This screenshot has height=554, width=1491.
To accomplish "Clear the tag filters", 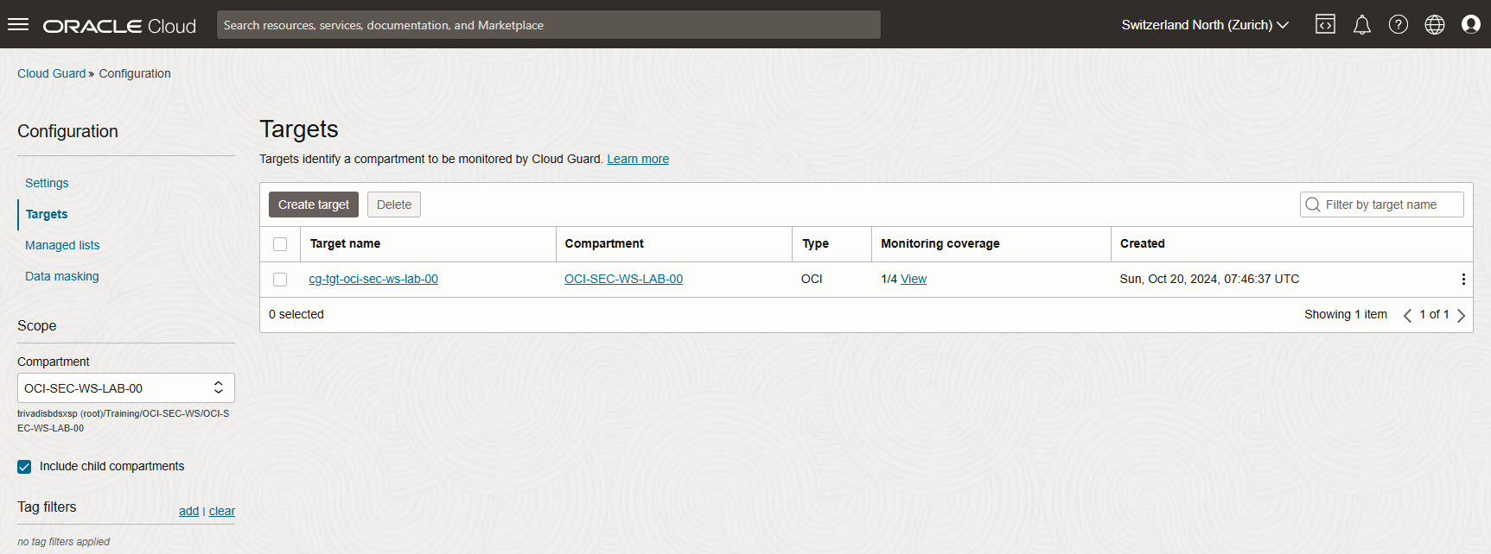I will (222, 511).
